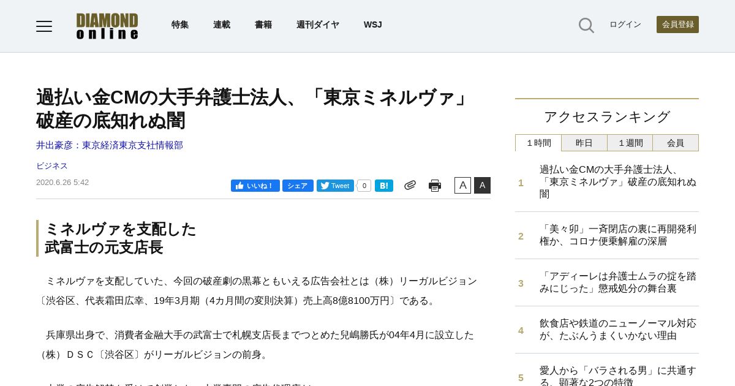
Task: Open the WSJ menu item
Action: point(373,25)
